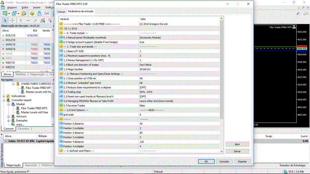Open the Inserir menu
This screenshot has width=310, height=174.
point(37,7)
